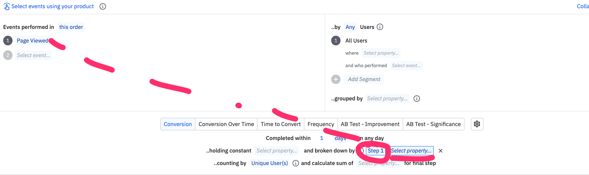Click the info icon beside grouped by
This screenshot has width=589, height=175.
click(x=417, y=99)
